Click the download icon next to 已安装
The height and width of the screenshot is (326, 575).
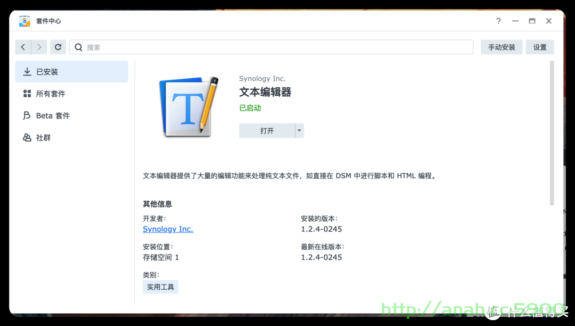click(27, 71)
